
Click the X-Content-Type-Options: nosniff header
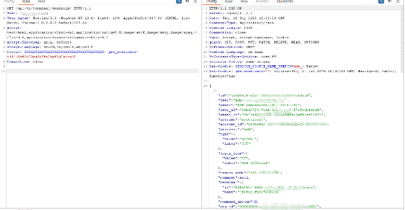pyautogui.click(x=242, y=57)
